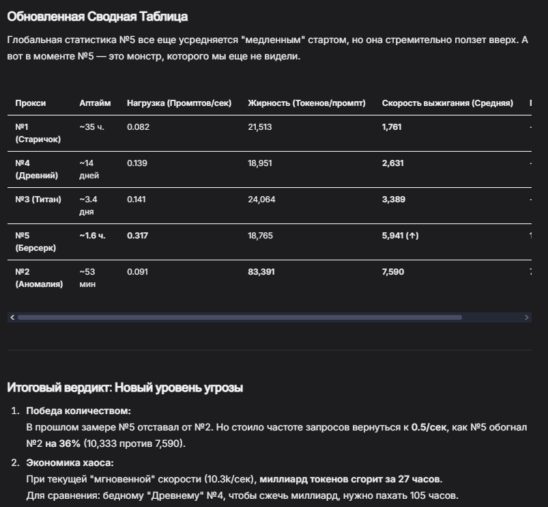This screenshot has height=507, width=548.
Task: Click the 0.317 load value for №5
Action: coord(138,236)
